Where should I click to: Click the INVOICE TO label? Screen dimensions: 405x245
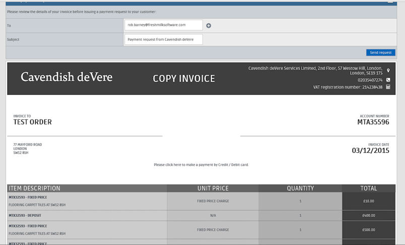(x=22, y=116)
